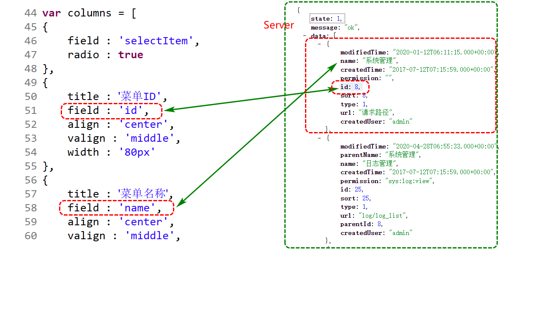This screenshot has width=540, height=324.
Task: Click the field : 'selectItem' code line
Action: [133, 41]
